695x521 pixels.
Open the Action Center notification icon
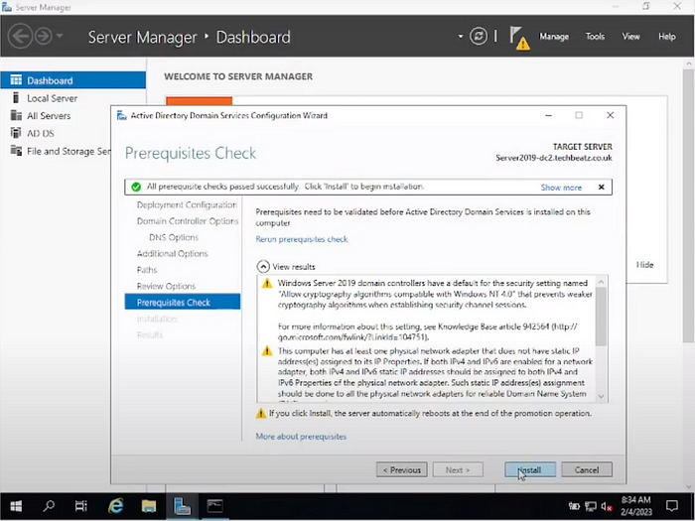point(672,505)
